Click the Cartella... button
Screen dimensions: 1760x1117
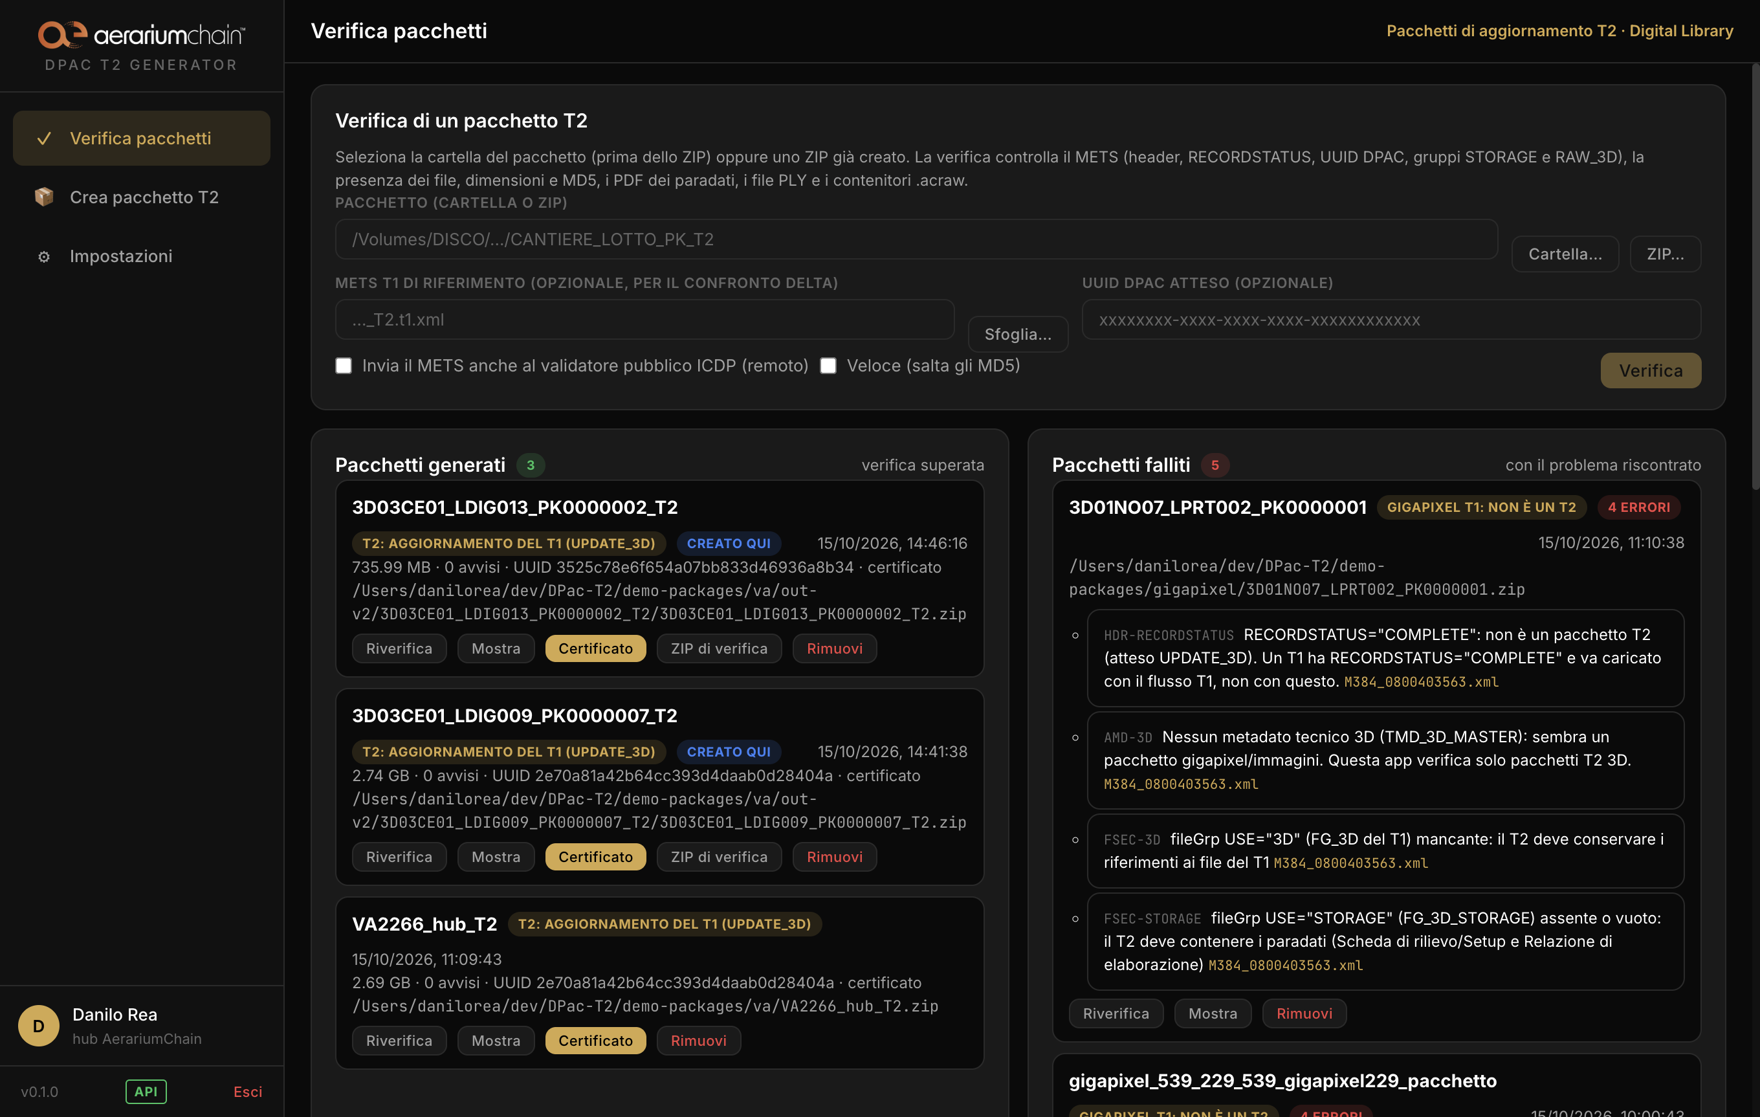point(1566,254)
